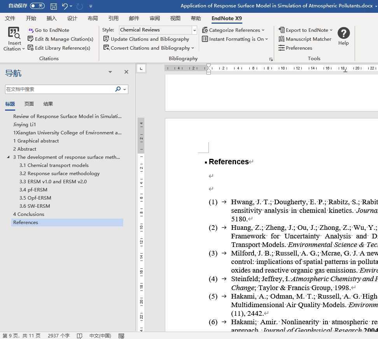Select the 结果 navigation tab

tap(48, 104)
